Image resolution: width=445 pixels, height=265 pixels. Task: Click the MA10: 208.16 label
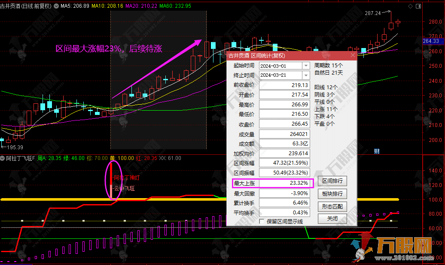pyautogui.click(x=107, y=6)
